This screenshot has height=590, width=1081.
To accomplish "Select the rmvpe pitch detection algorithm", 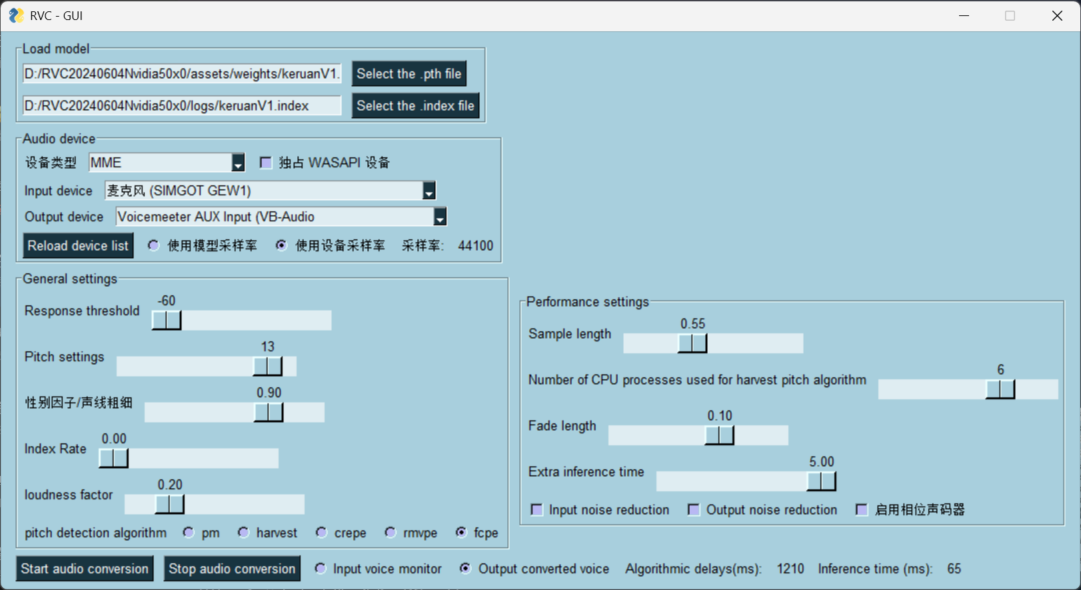I will click(x=391, y=533).
